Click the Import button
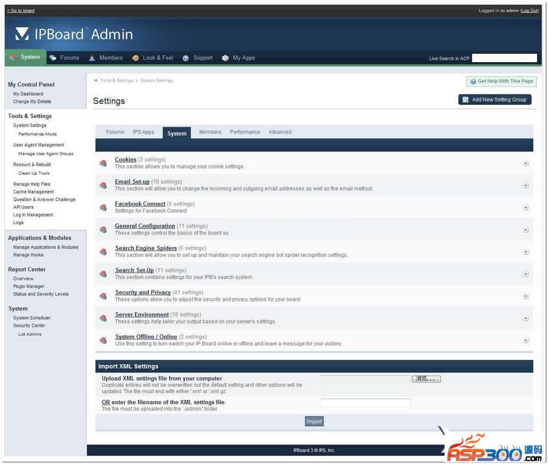This screenshot has height=464, width=548. (x=314, y=421)
